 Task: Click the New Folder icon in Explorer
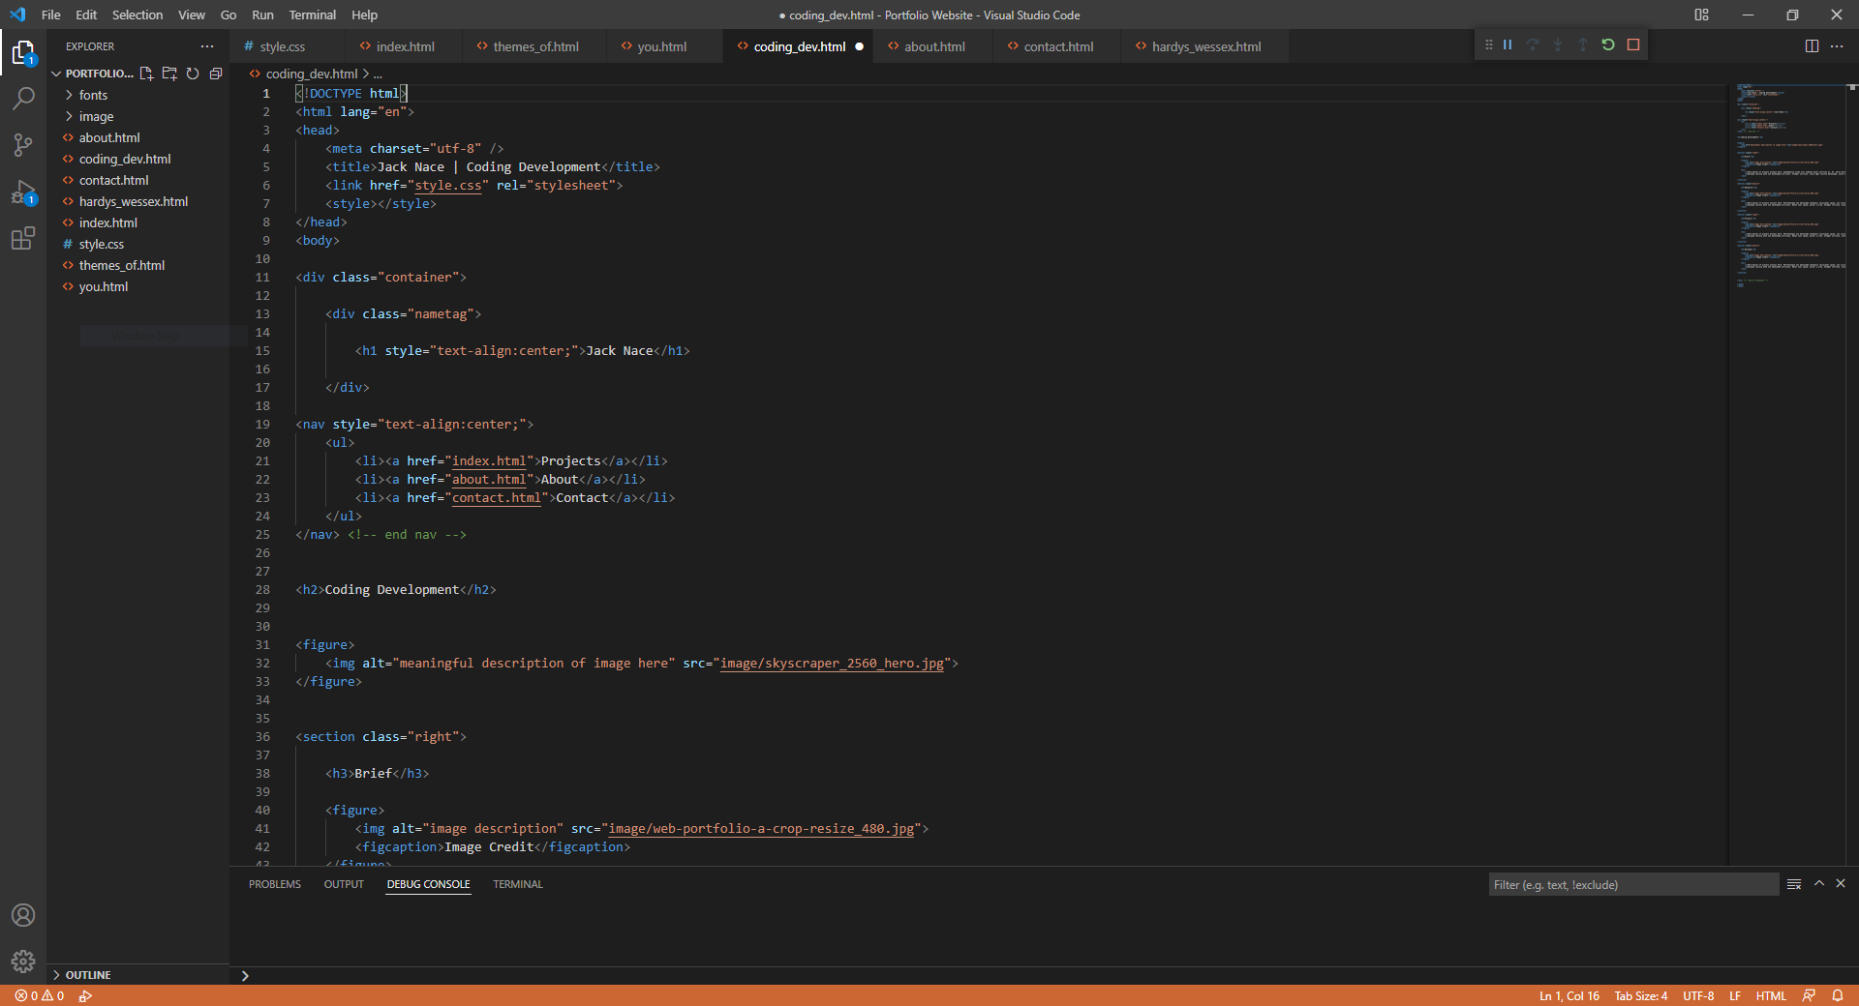pos(169,74)
